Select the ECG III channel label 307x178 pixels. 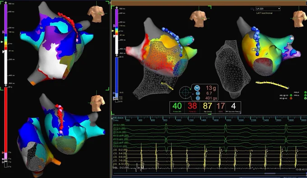[x=120, y=132]
